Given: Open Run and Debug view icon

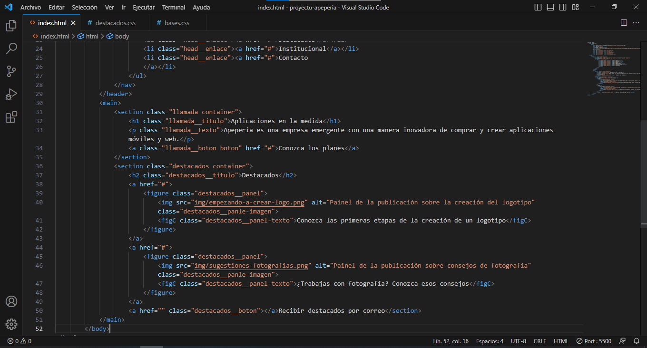Looking at the screenshot, I should pos(11,94).
